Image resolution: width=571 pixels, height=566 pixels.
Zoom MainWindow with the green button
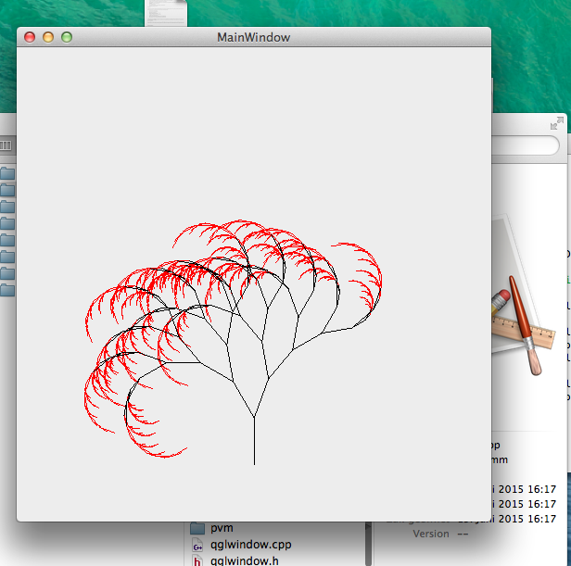(x=67, y=37)
